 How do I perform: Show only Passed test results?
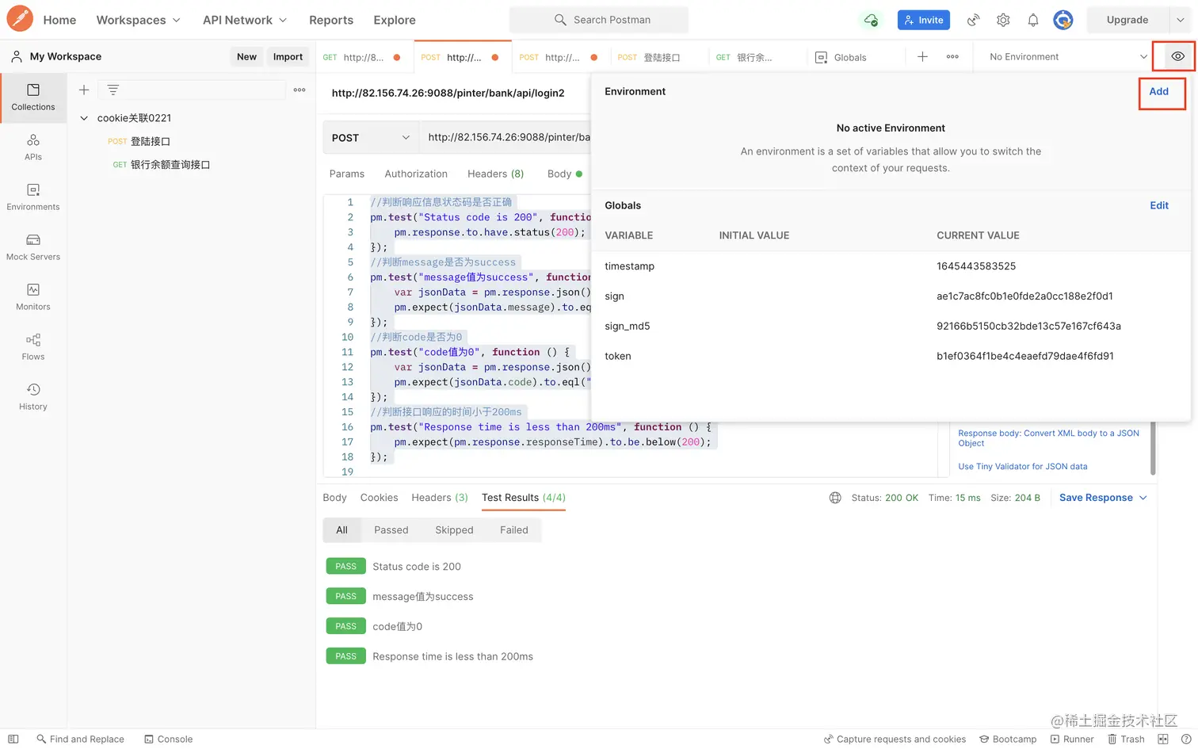click(x=391, y=530)
